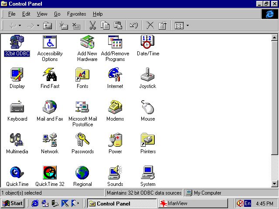Select the Add New Hardware icon

[x=87, y=48]
